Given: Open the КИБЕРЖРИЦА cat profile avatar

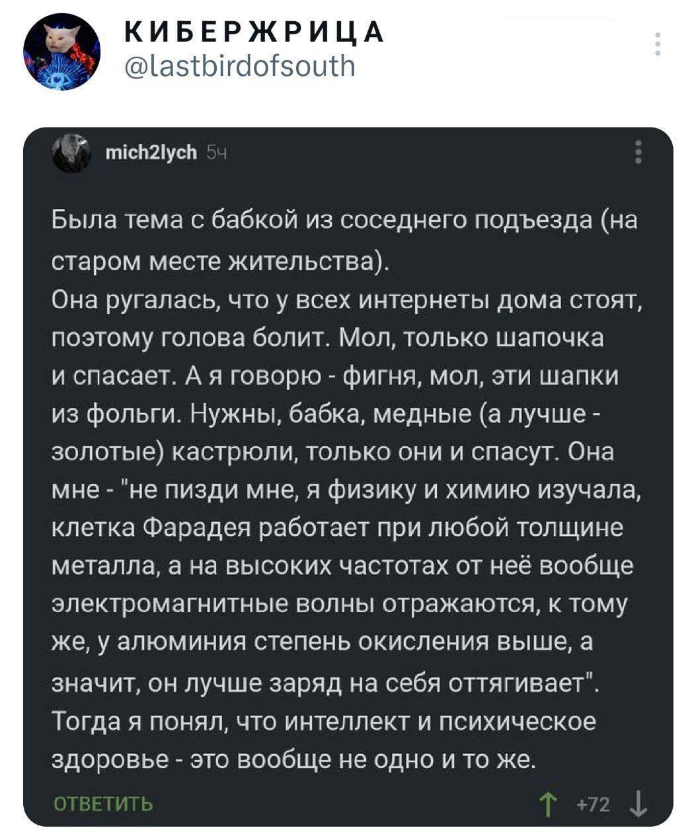Looking at the screenshot, I should (61, 54).
